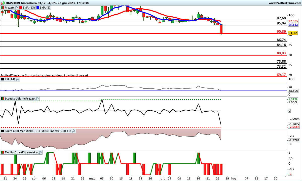302x181 pixels.
Task: Click the red -1 value tag
Action: click(x=290, y=174)
